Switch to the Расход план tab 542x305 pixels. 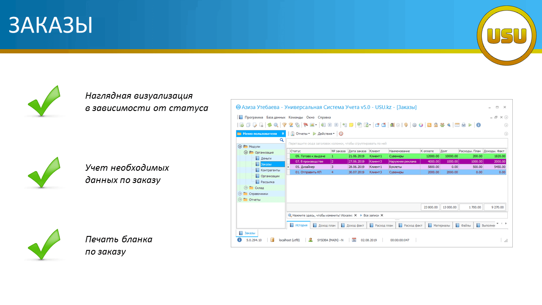[x=382, y=225]
